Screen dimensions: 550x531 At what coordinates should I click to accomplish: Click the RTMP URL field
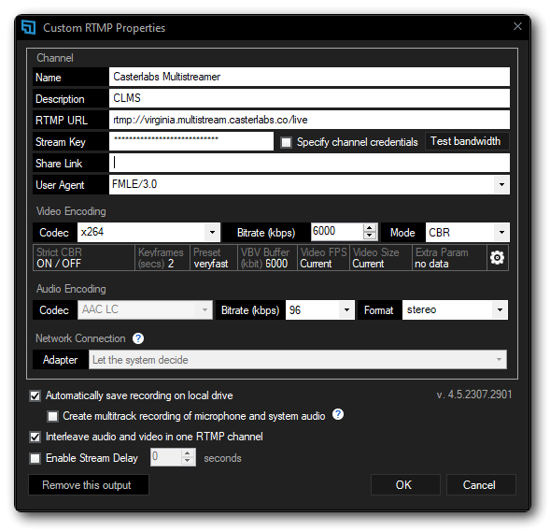click(309, 120)
